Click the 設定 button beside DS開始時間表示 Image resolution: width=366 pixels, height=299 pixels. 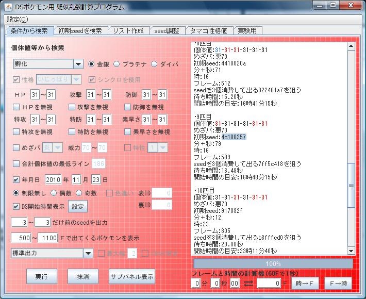(78, 206)
